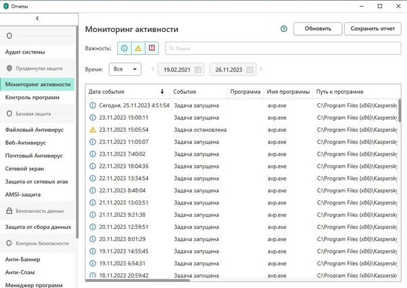The width and height of the screenshot is (407, 288).
Task: Click Контроль безопасности refresh-shield icon
Action: pyautogui.click(x=9, y=243)
